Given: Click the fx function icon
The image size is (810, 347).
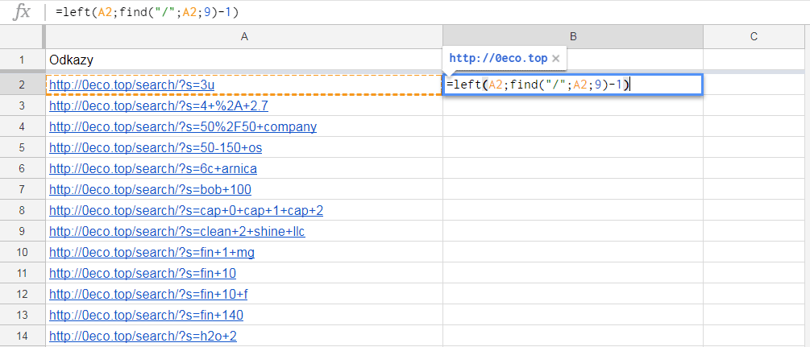Looking at the screenshot, I should pyautogui.click(x=23, y=12).
